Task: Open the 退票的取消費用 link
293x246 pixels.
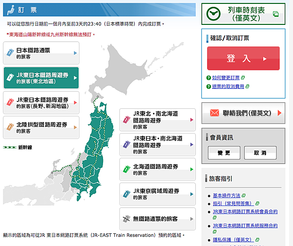Action: pyautogui.click(x=228, y=86)
